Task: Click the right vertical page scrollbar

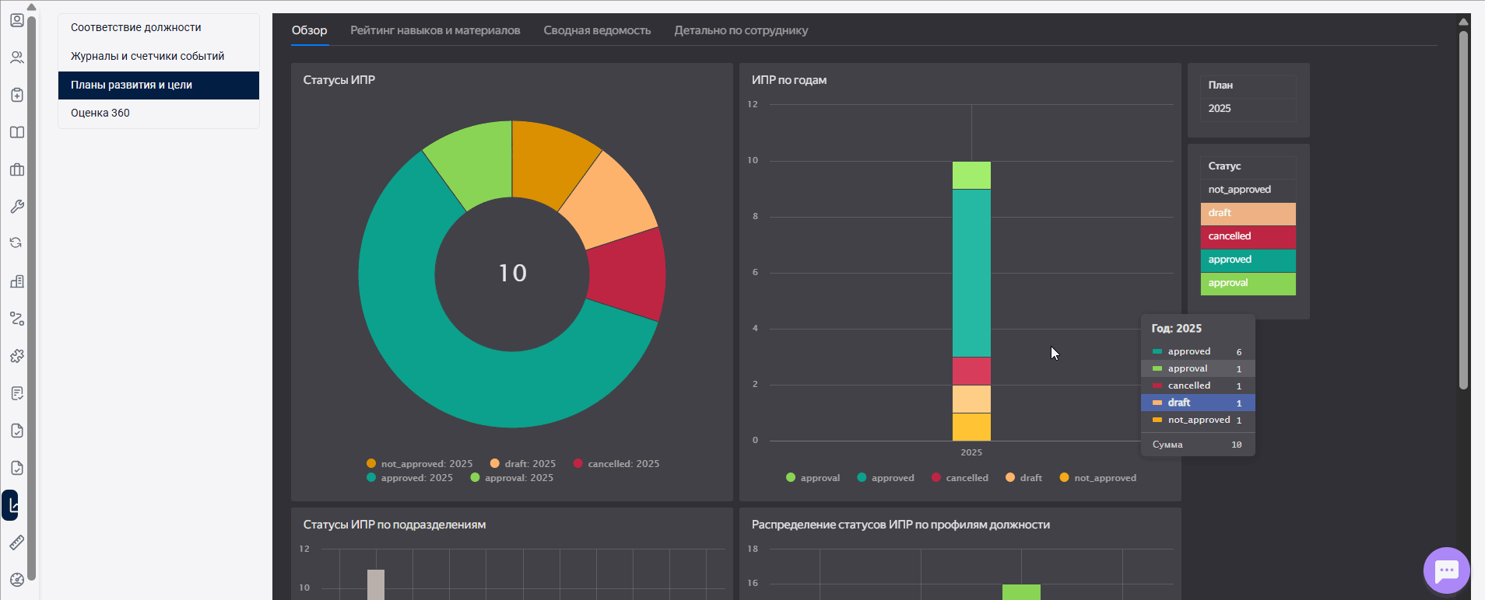Action: 1463,210
